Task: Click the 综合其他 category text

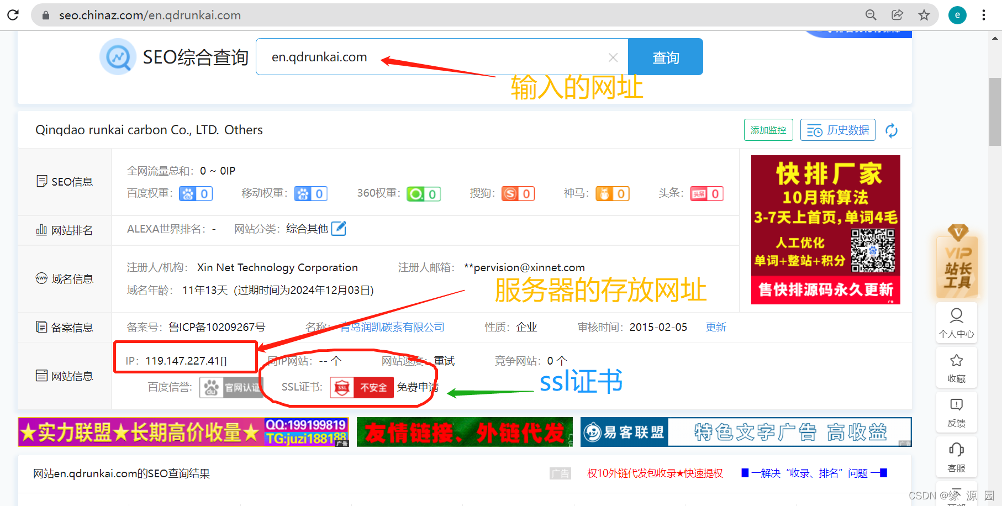Action: 307,229
